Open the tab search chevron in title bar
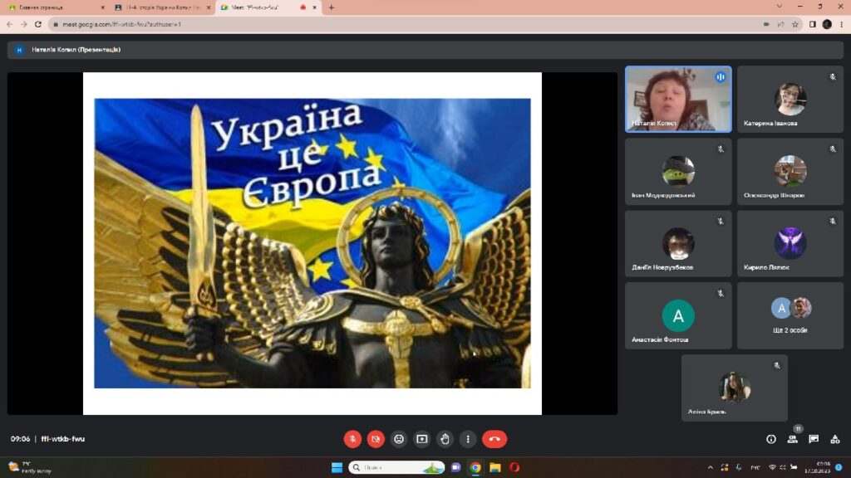Image resolution: width=851 pixels, height=478 pixels. point(780,7)
